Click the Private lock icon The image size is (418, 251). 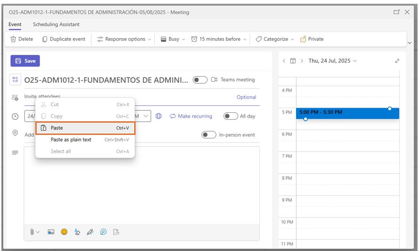(303, 39)
